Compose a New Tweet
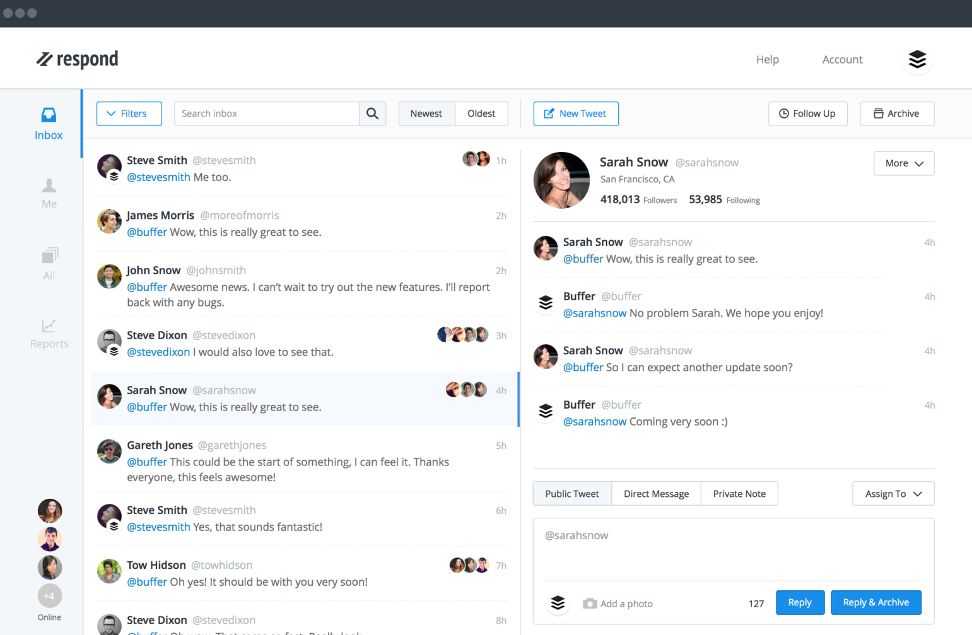 576,114
